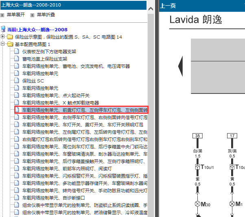Click document icon of 仪表板左侧下方继电器支架

(17, 51)
